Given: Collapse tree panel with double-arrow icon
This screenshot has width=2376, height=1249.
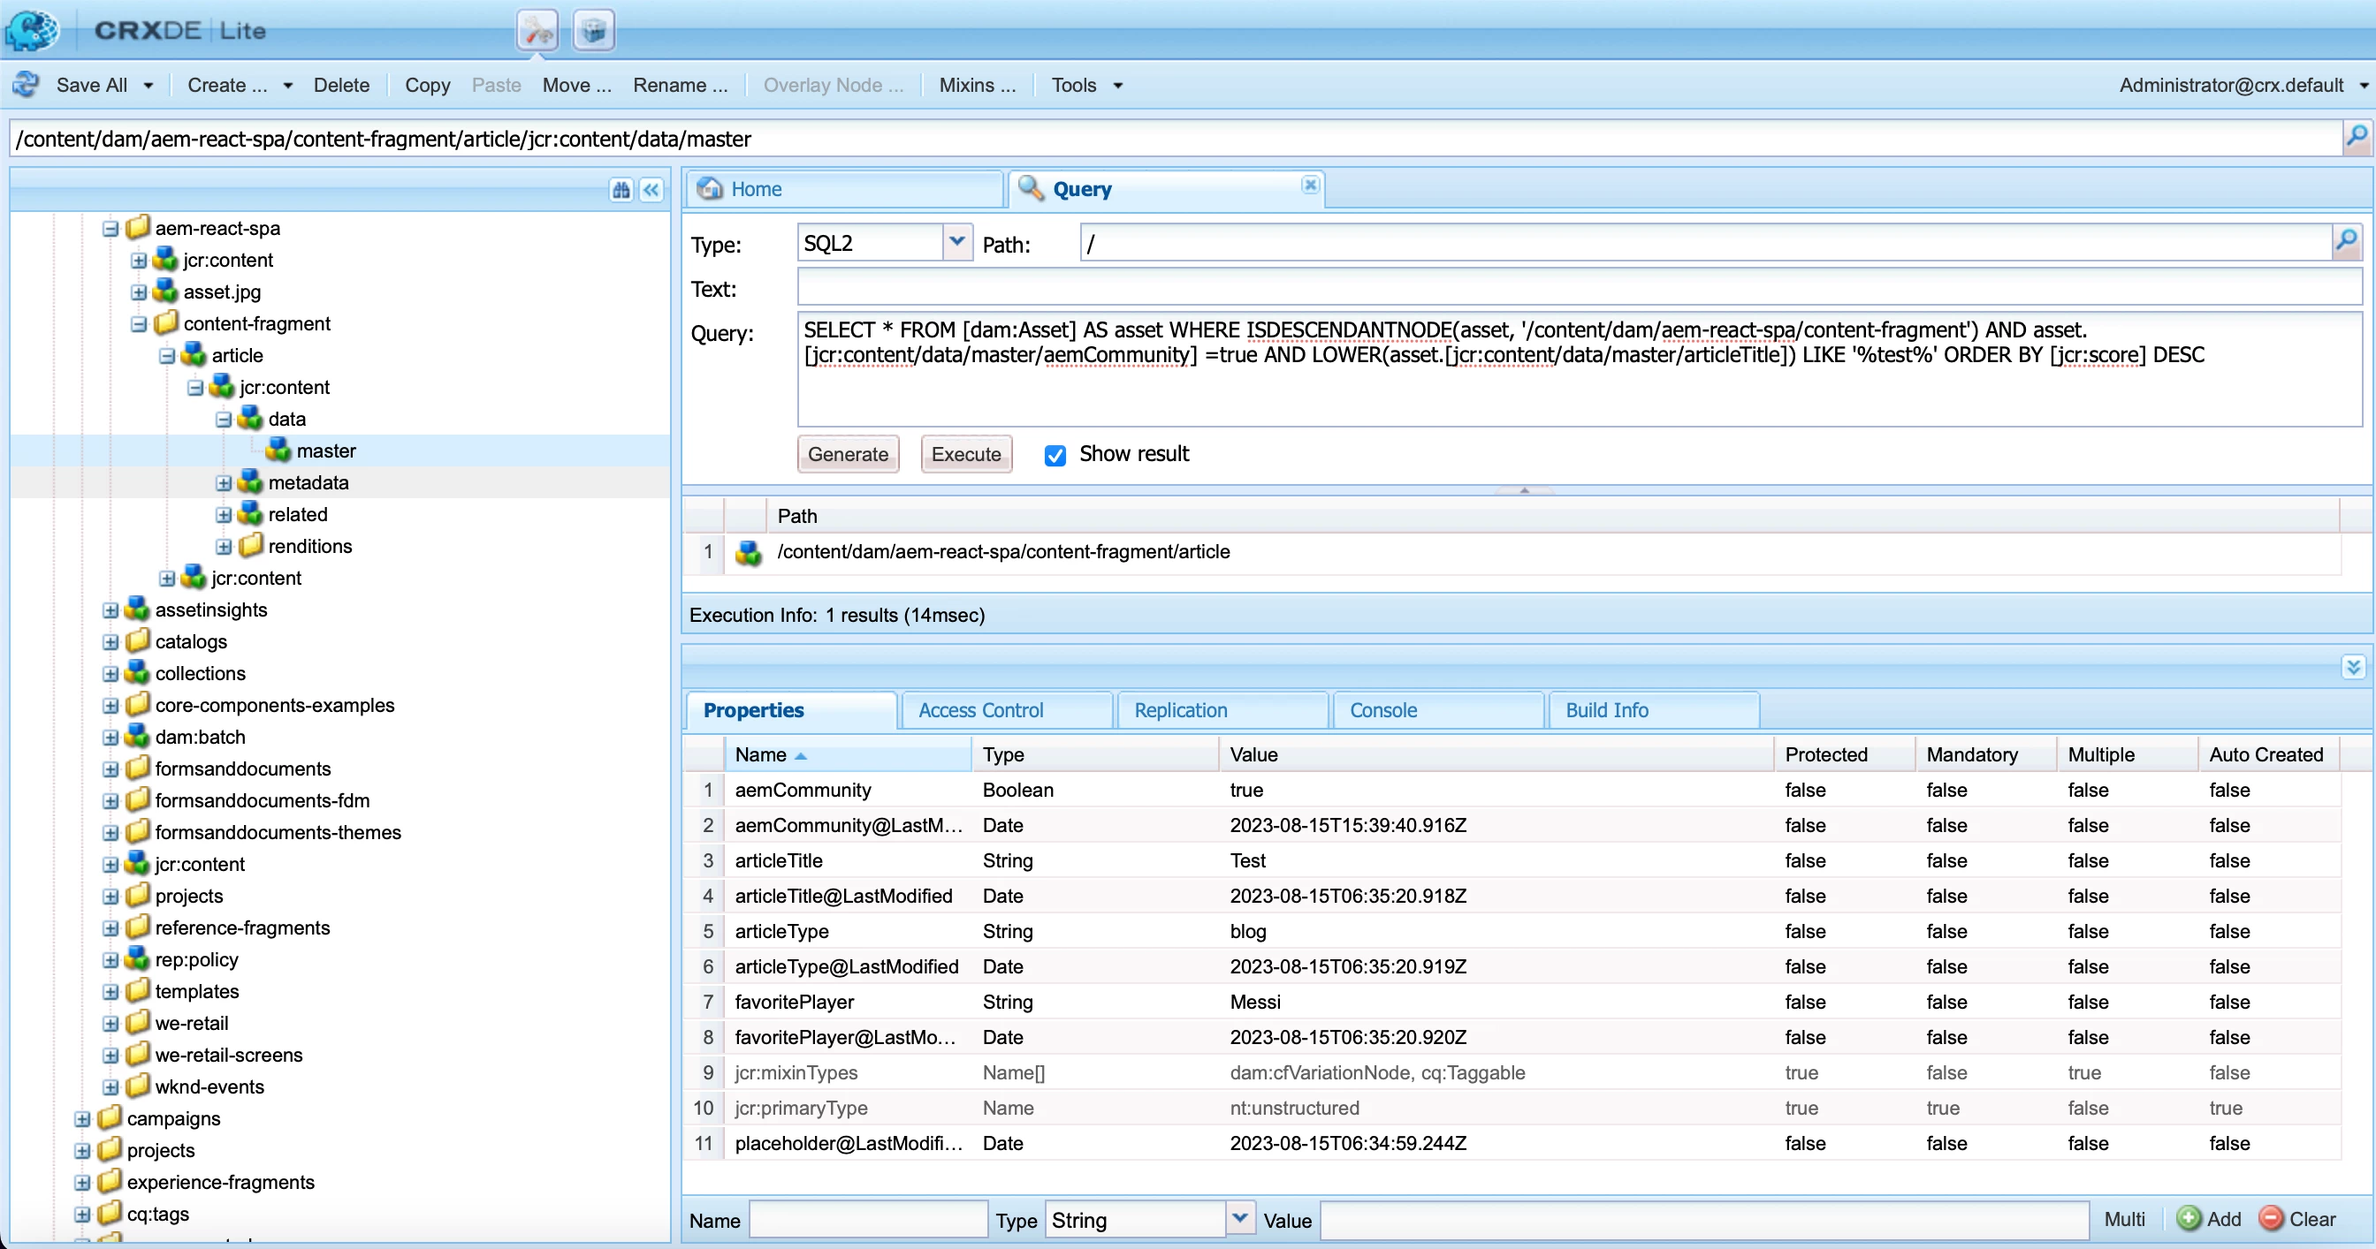Looking at the screenshot, I should pos(651,190).
